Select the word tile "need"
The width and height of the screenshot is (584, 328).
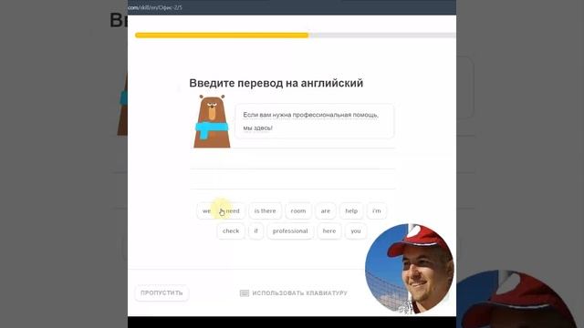[x=233, y=210]
